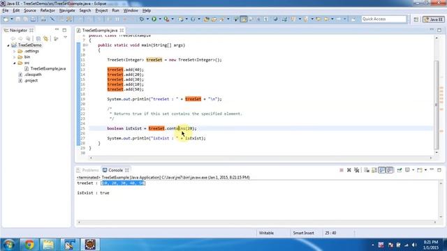Open the New file dropdown arrow

click(11, 19)
